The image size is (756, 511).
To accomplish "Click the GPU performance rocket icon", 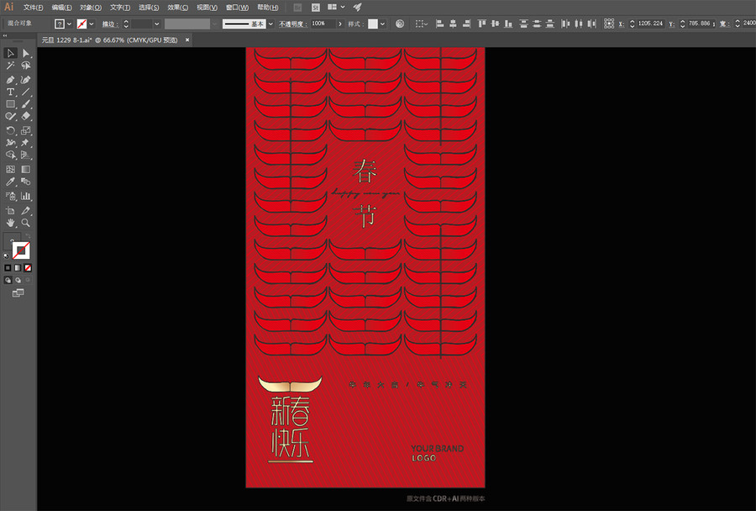I will [x=357, y=8].
